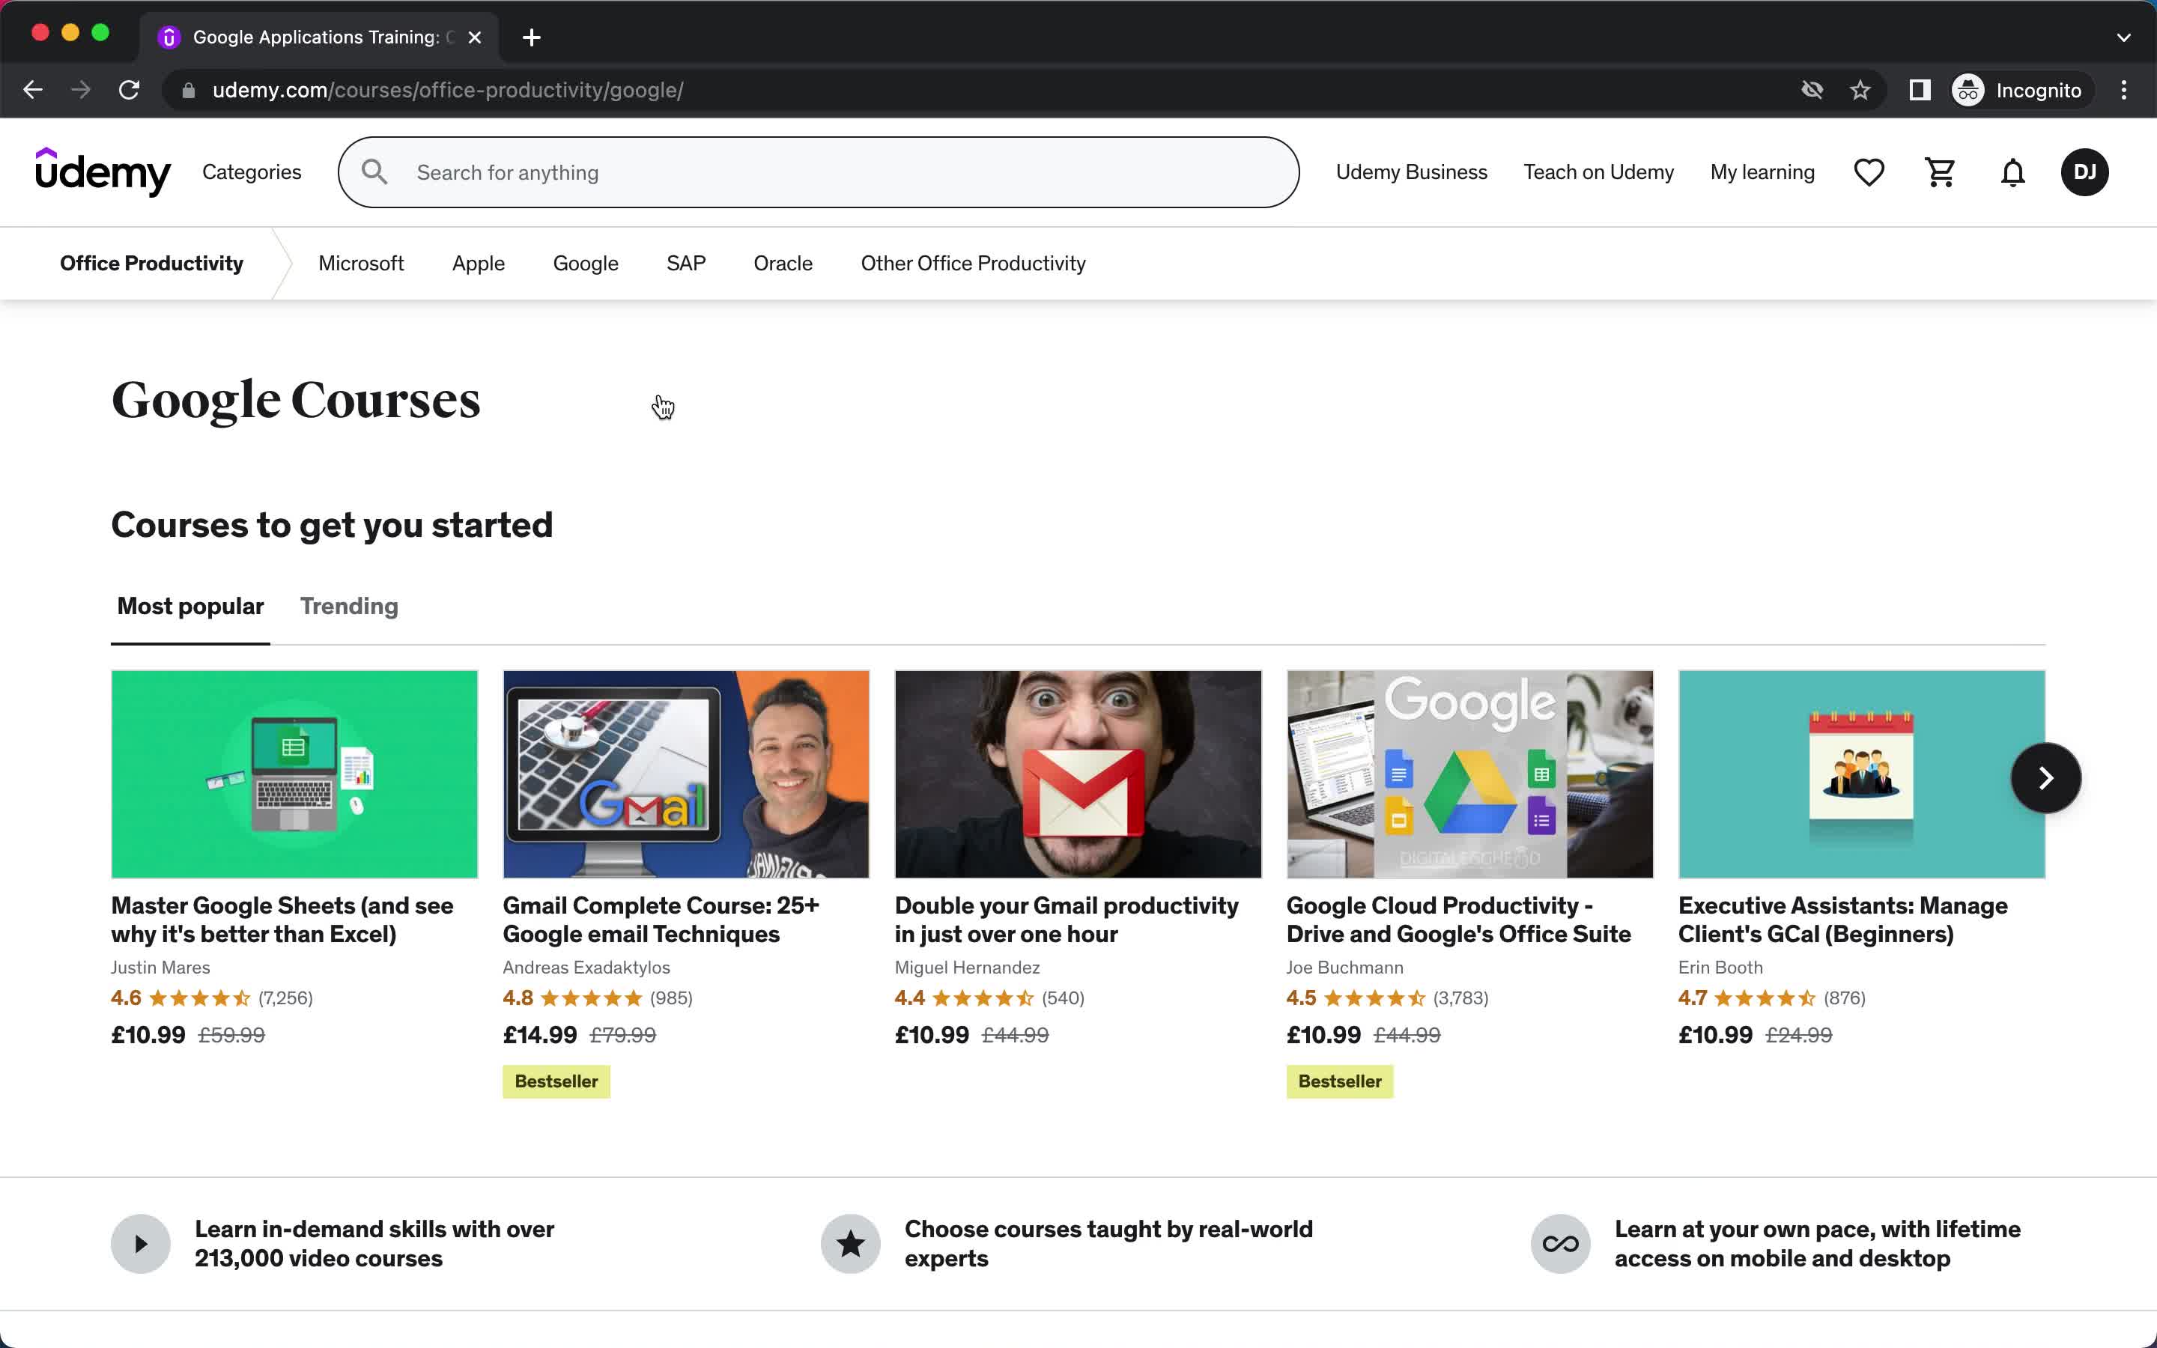This screenshot has width=2157, height=1348.
Task: Expand the Categories dropdown menu
Action: [x=252, y=172]
